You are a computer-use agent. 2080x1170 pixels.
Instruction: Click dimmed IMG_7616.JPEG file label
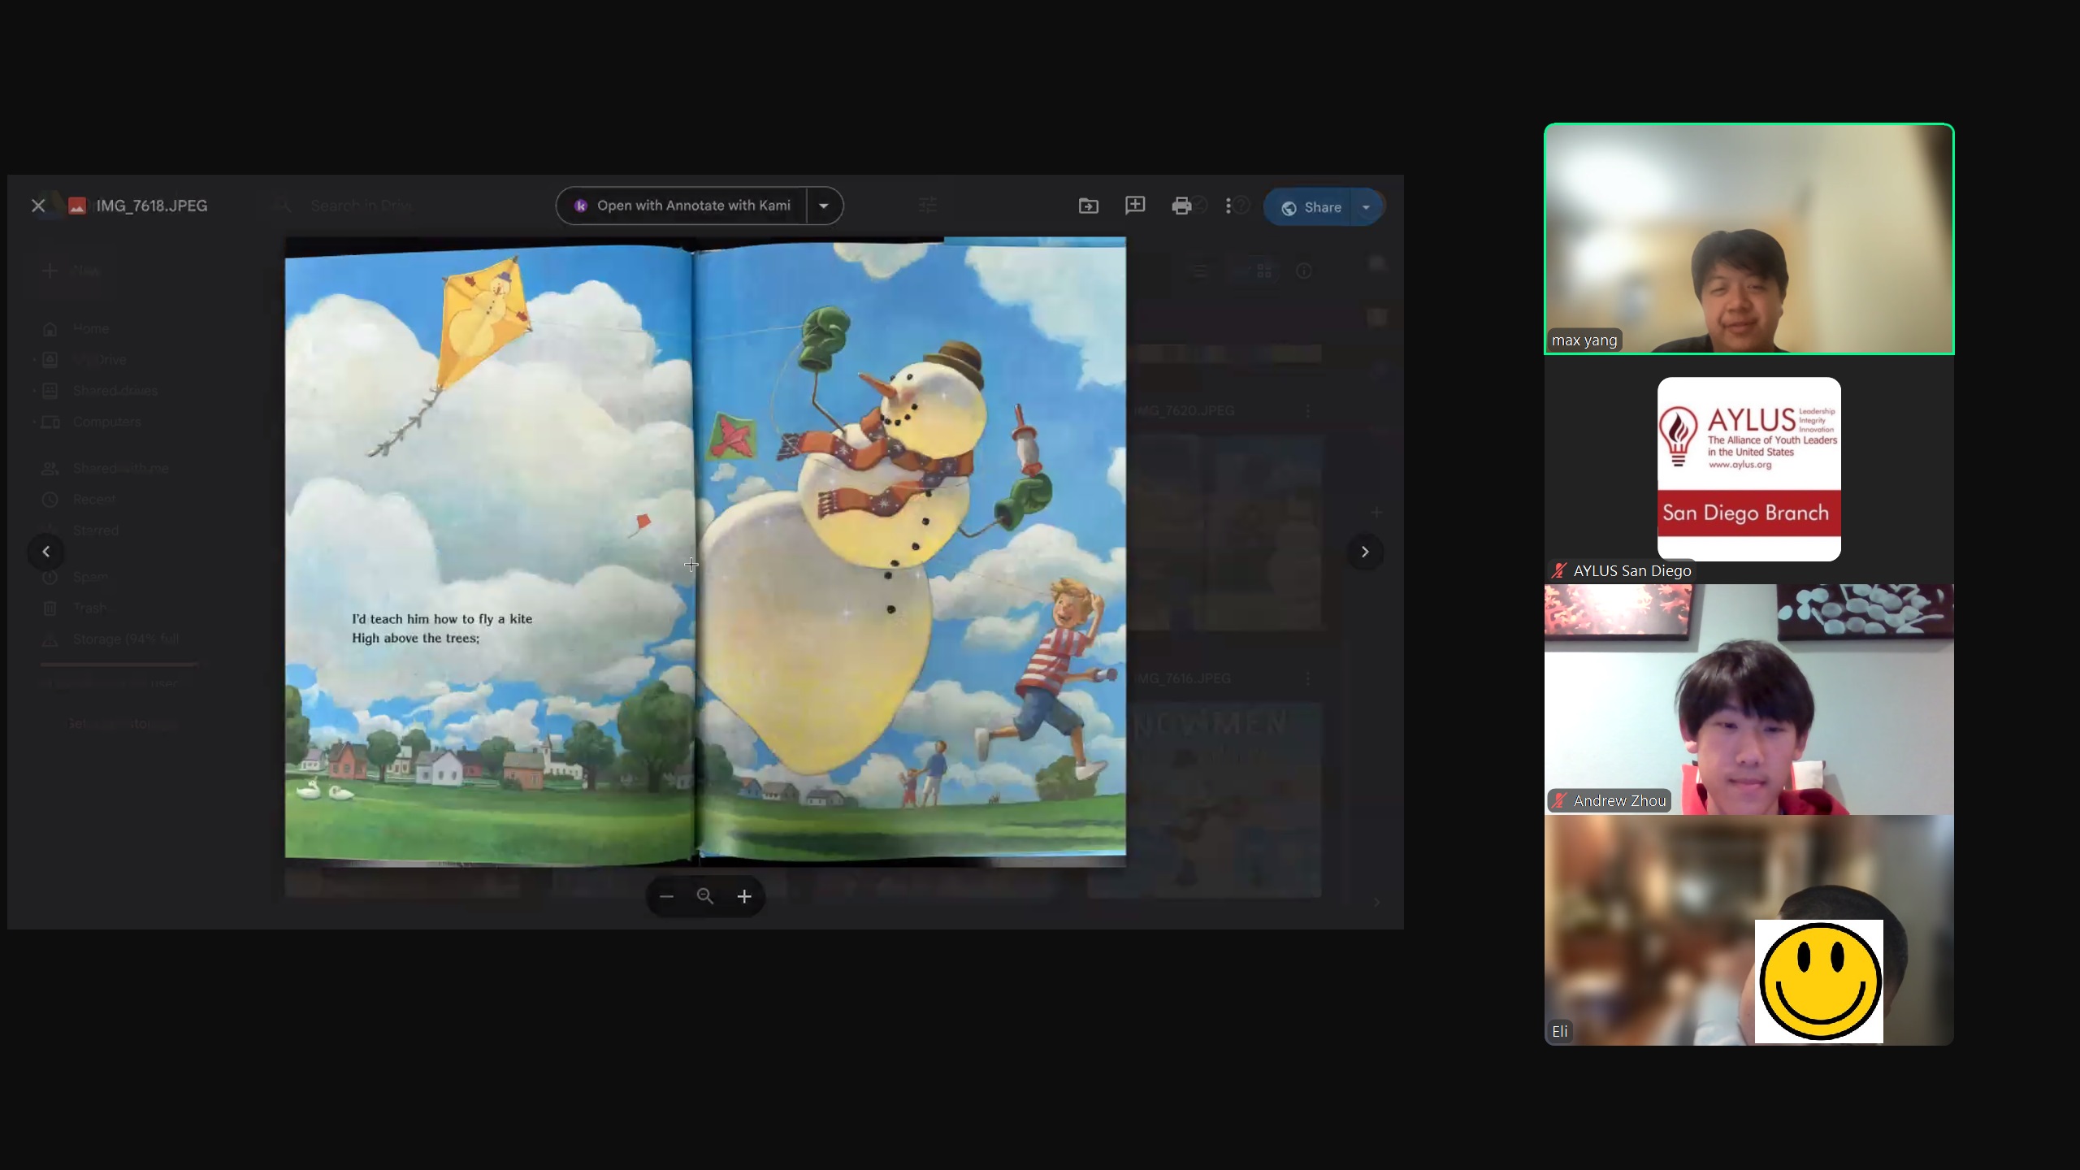tap(1183, 678)
